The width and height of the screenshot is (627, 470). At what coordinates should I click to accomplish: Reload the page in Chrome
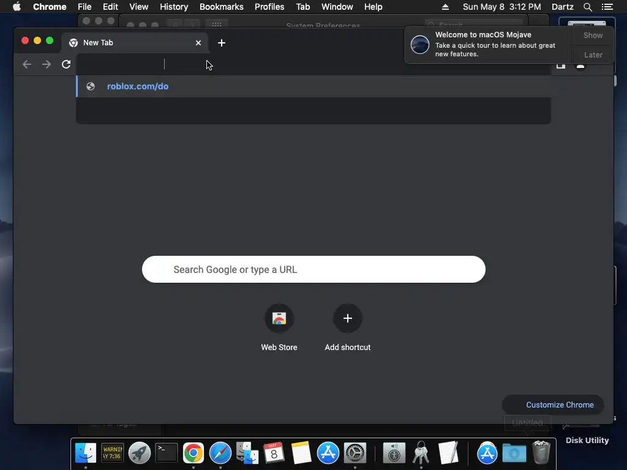click(x=66, y=64)
